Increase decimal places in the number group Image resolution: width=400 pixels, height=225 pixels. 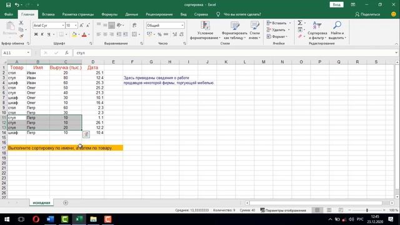click(x=175, y=34)
